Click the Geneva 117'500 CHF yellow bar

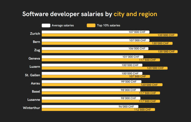click(101, 60)
